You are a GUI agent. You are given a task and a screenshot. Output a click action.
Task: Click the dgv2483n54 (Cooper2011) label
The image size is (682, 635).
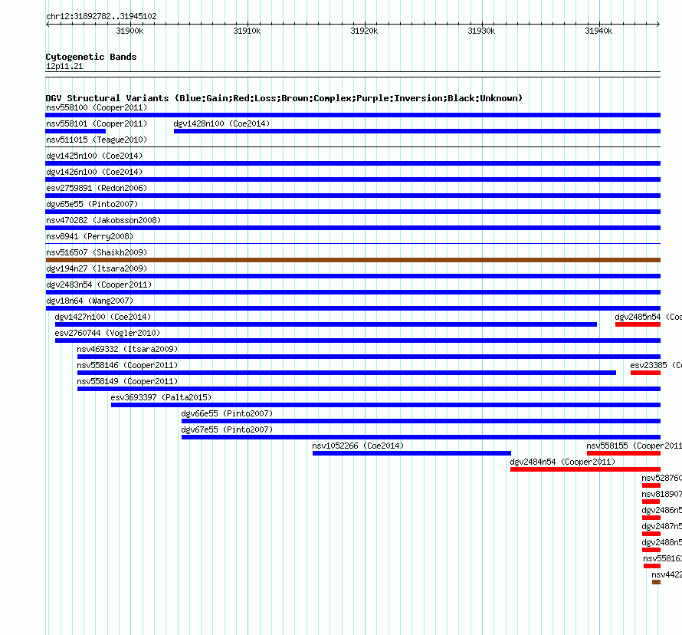(99, 285)
